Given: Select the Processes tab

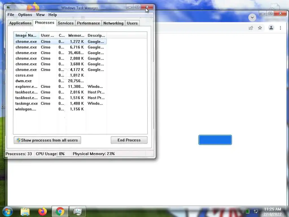Looking at the screenshot, I should click(45, 23).
